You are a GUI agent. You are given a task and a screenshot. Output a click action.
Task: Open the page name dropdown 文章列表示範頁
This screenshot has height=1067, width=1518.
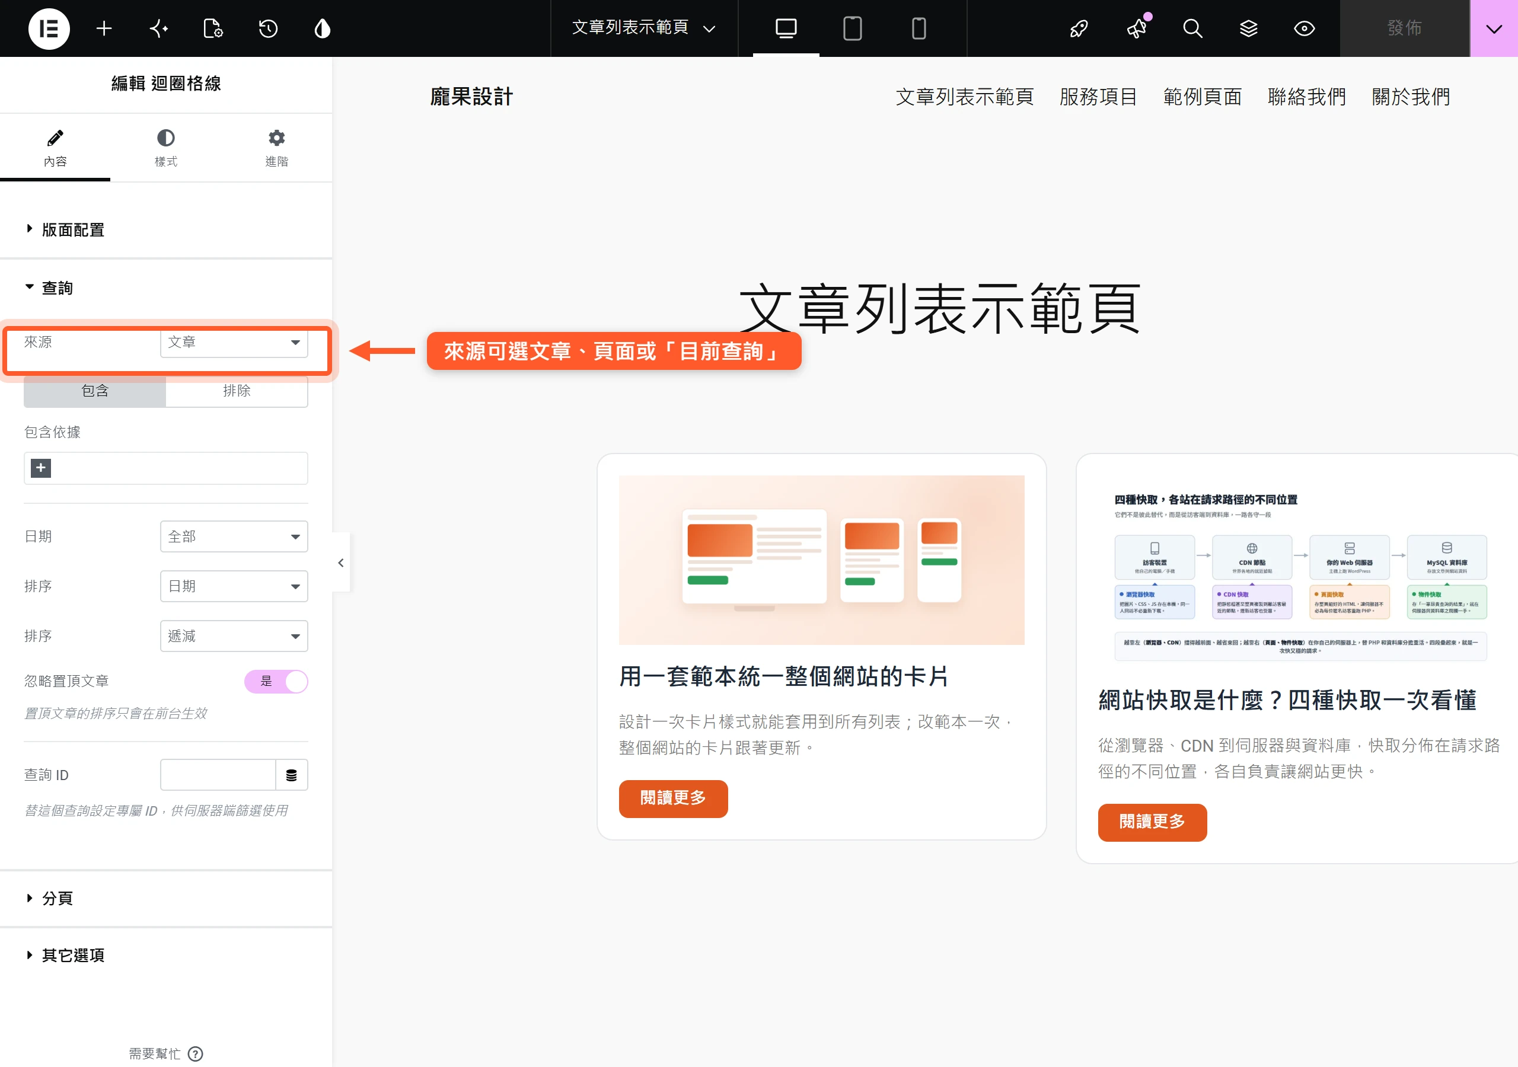(x=644, y=28)
